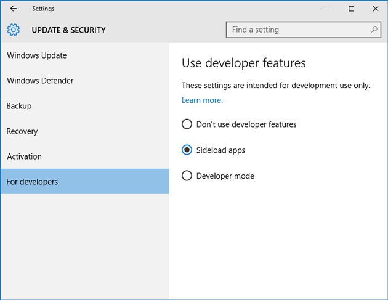This screenshot has height=300, width=388.
Task: Open the Windows Update section
Action: [x=37, y=55]
